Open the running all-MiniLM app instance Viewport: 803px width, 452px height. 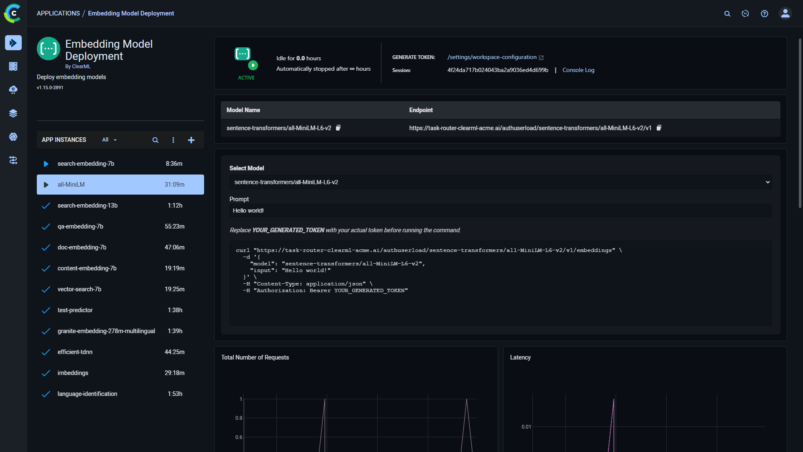click(120, 185)
